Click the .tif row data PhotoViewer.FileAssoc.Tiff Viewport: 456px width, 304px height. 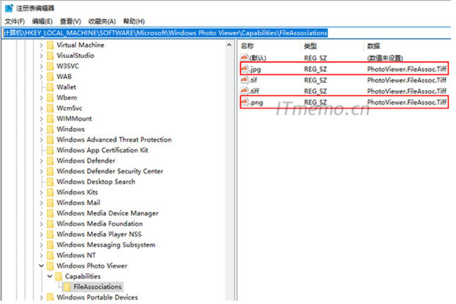pos(406,80)
